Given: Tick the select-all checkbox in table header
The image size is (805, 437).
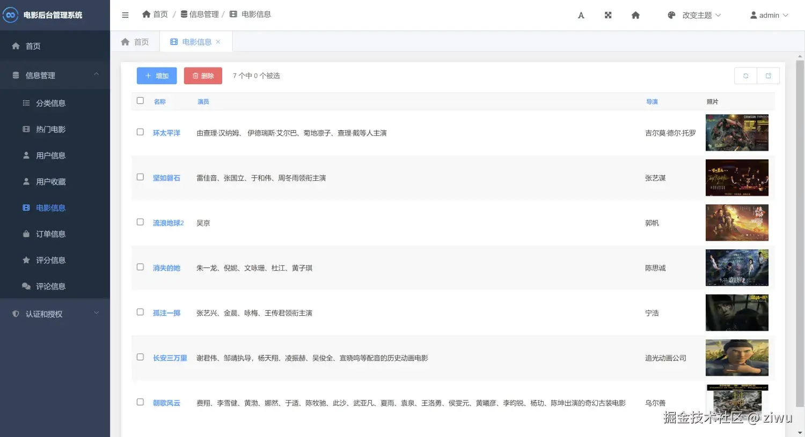Looking at the screenshot, I should click(140, 100).
